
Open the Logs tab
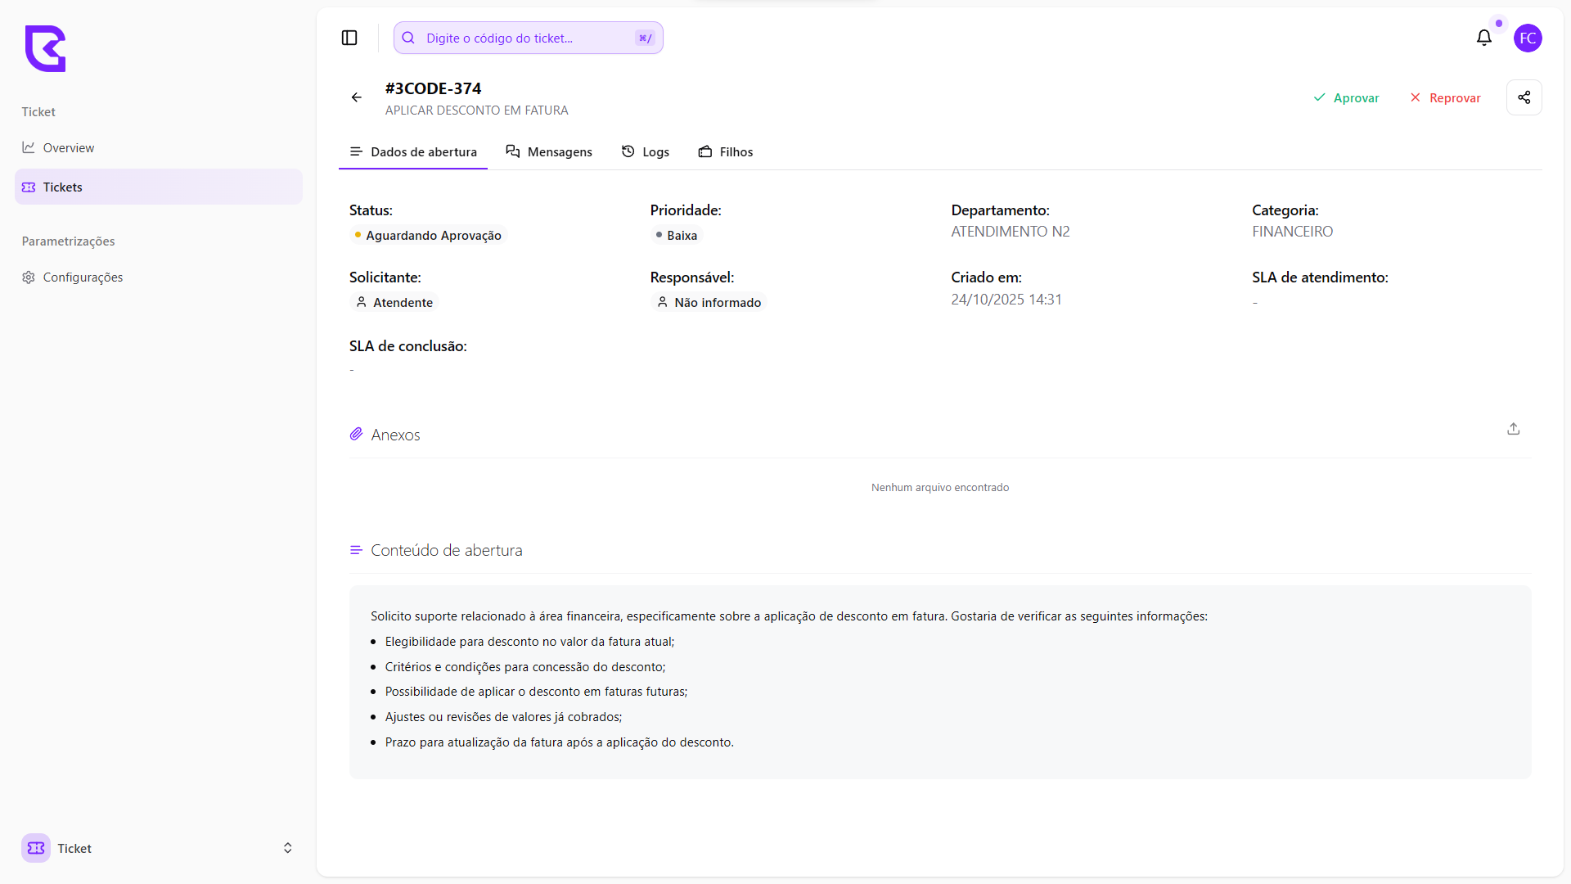coord(645,152)
